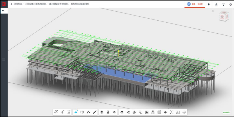Toggle the highlighted blue pick tool
This screenshot has width=234, height=117.
(76, 112)
